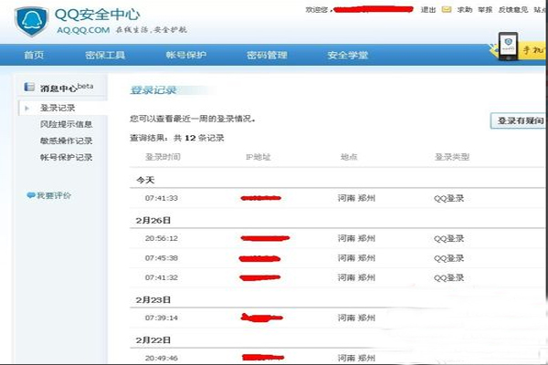Click the 反馈意见 feedback link
The width and height of the screenshot is (548, 365).
[x=513, y=10]
